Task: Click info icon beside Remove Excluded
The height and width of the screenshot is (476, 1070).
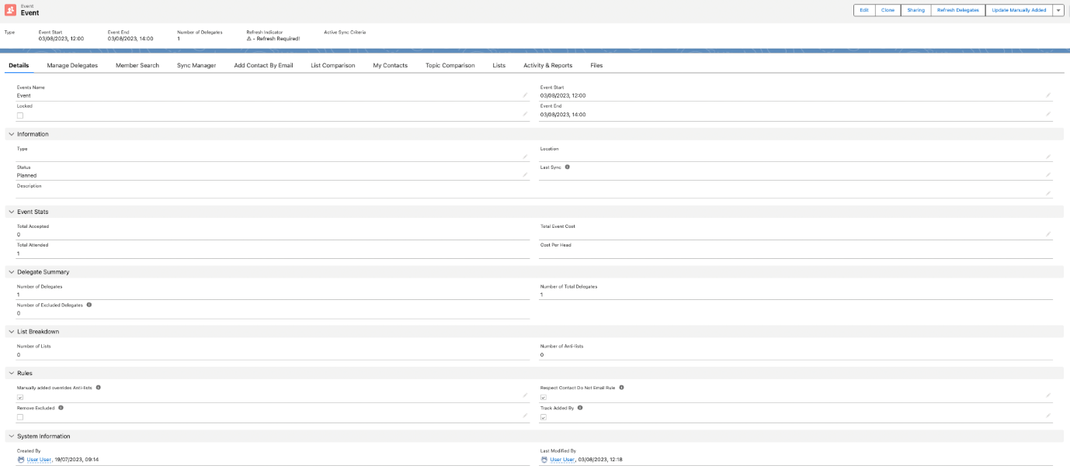Action: 61,407
